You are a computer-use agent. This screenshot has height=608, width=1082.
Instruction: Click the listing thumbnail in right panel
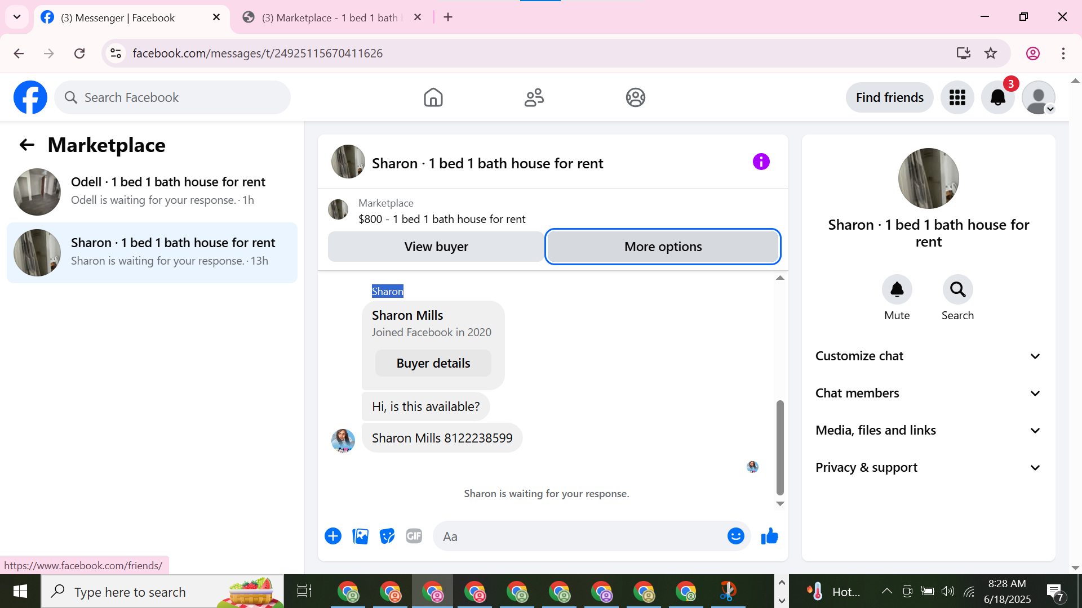(x=928, y=178)
